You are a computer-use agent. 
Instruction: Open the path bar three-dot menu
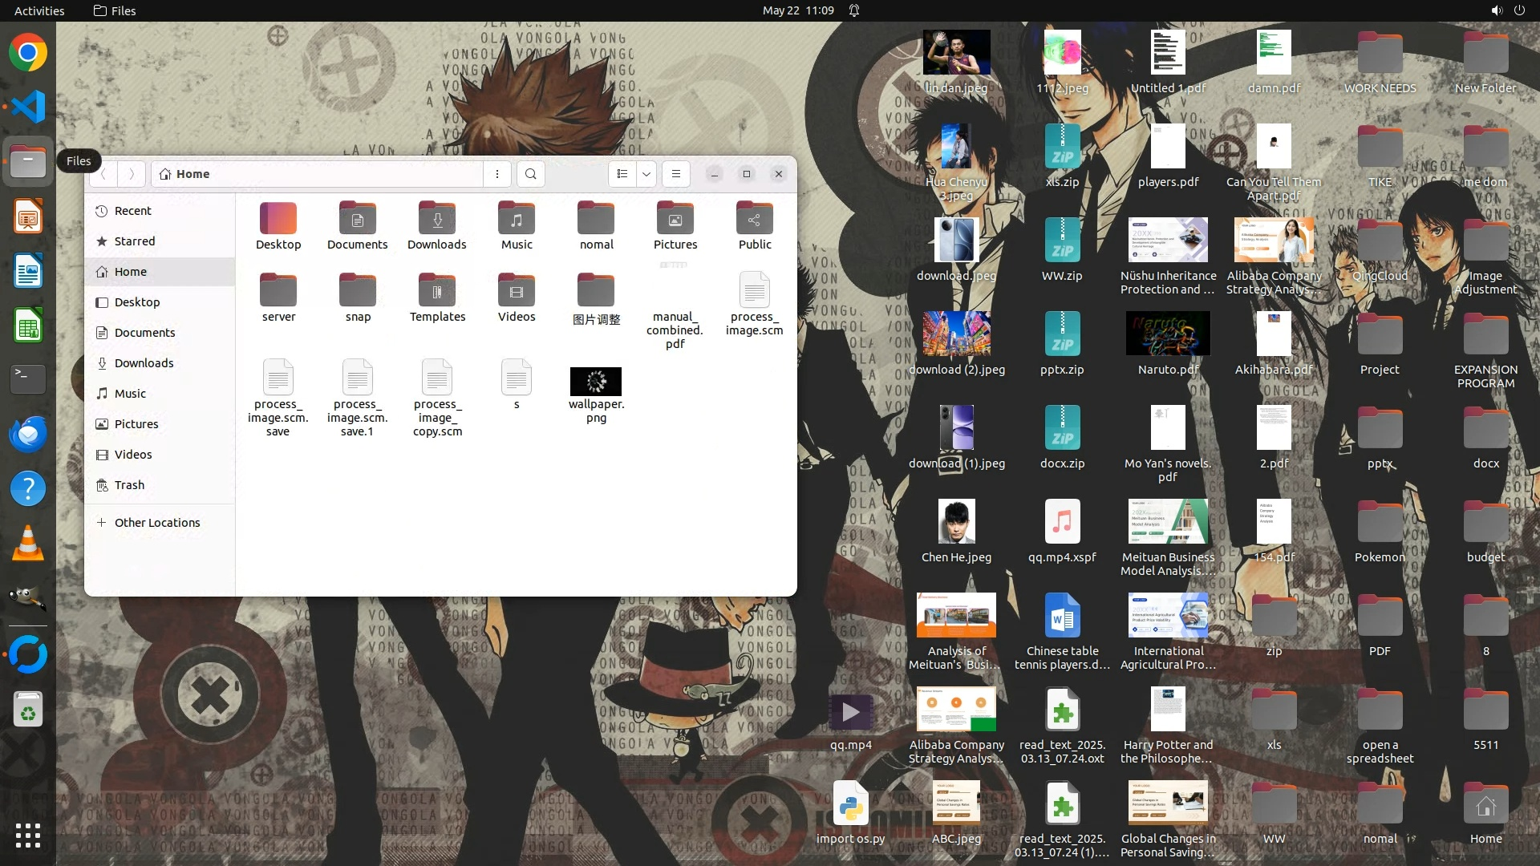pos(497,174)
